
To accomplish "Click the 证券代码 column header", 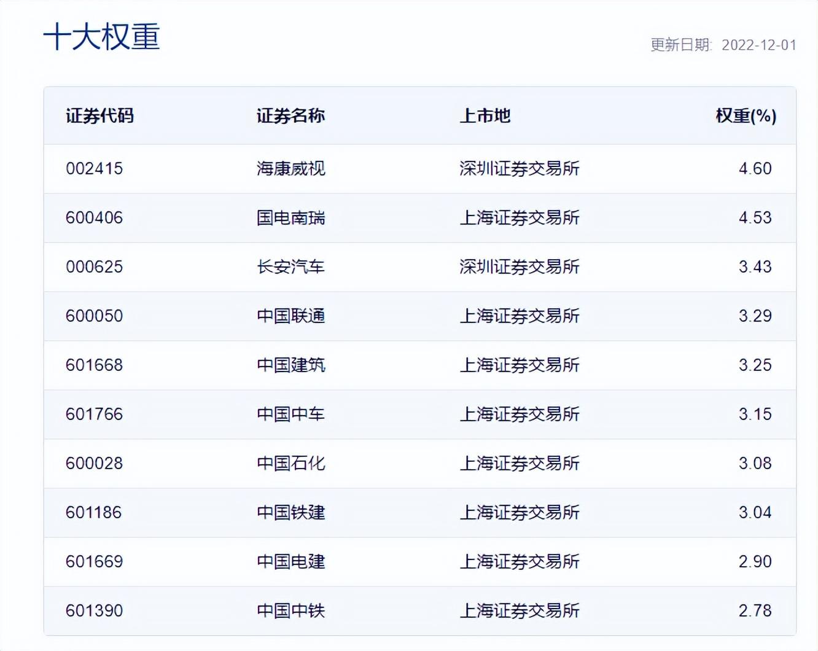I will point(99,115).
